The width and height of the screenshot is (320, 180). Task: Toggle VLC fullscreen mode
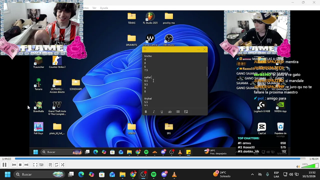[35, 165]
